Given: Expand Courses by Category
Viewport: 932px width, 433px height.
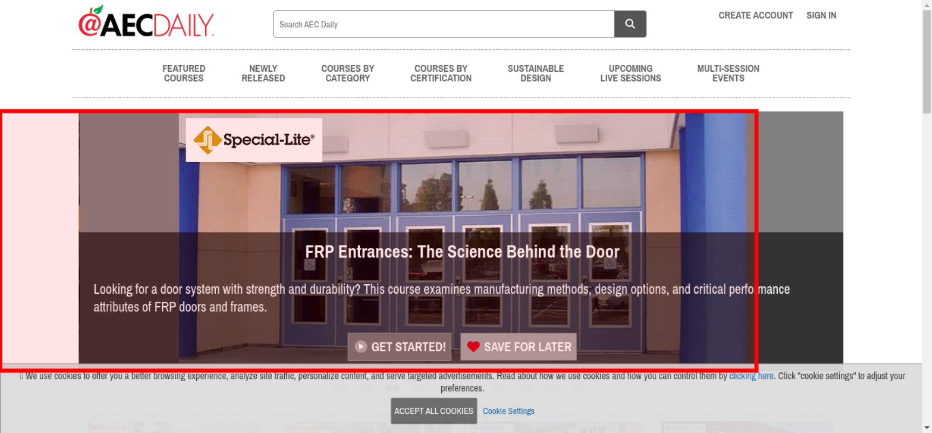Looking at the screenshot, I should pos(348,74).
